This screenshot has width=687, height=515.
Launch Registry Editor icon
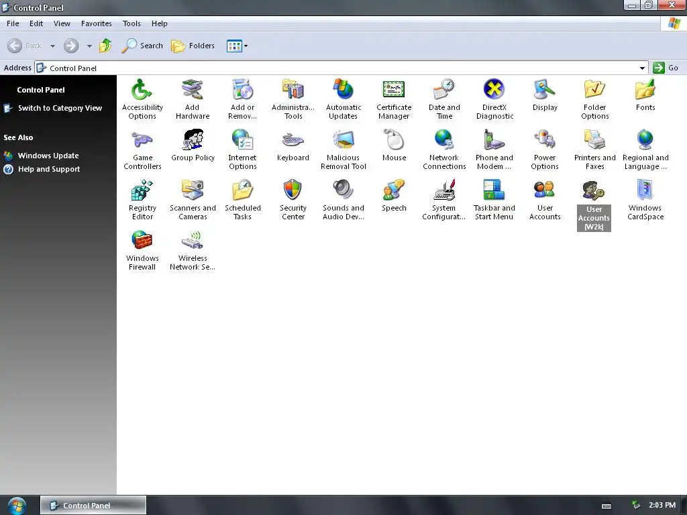click(x=142, y=200)
